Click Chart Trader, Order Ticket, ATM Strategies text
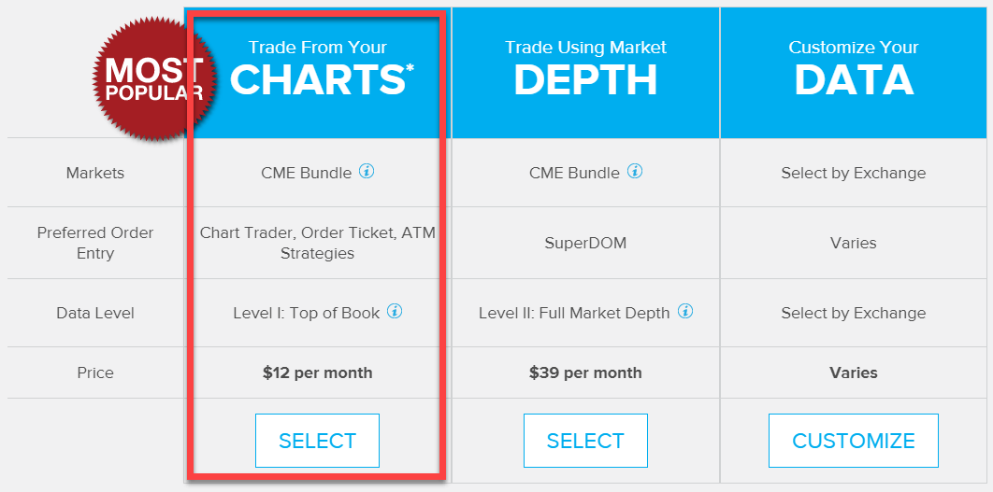This screenshot has width=993, height=492. (318, 243)
